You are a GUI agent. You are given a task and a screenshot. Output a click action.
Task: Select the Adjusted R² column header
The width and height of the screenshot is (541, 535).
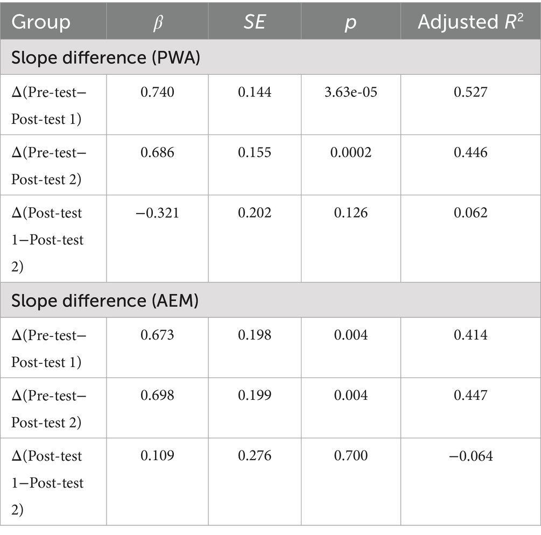pyautogui.click(x=470, y=22)
